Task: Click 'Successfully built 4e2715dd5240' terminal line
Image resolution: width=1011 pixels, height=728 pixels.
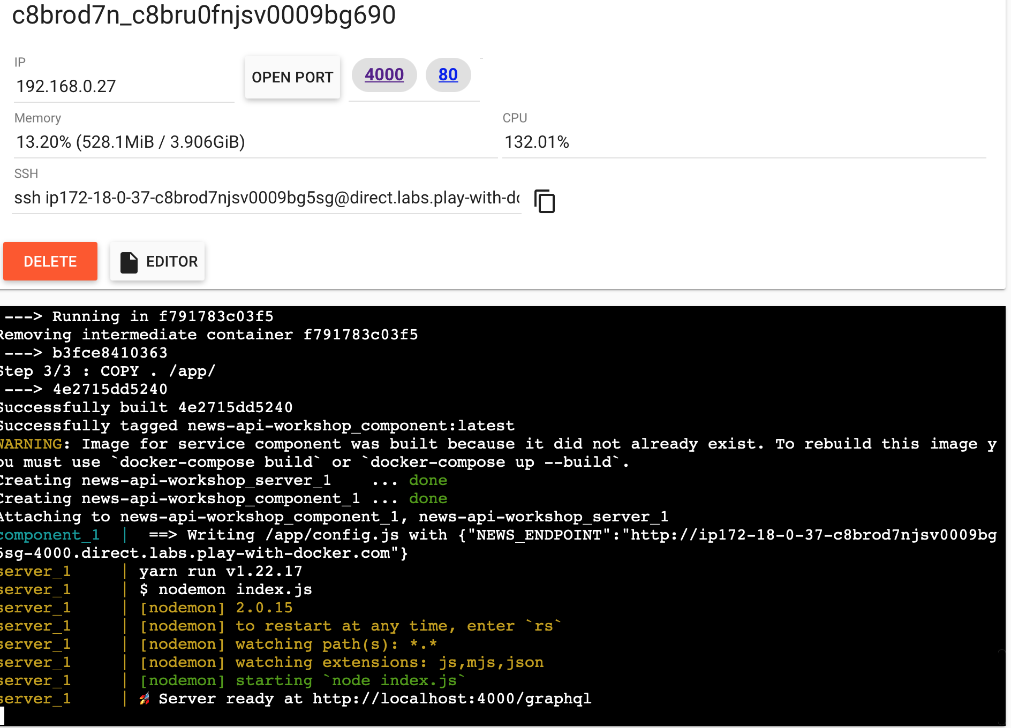Action: [x=146, y=407]
